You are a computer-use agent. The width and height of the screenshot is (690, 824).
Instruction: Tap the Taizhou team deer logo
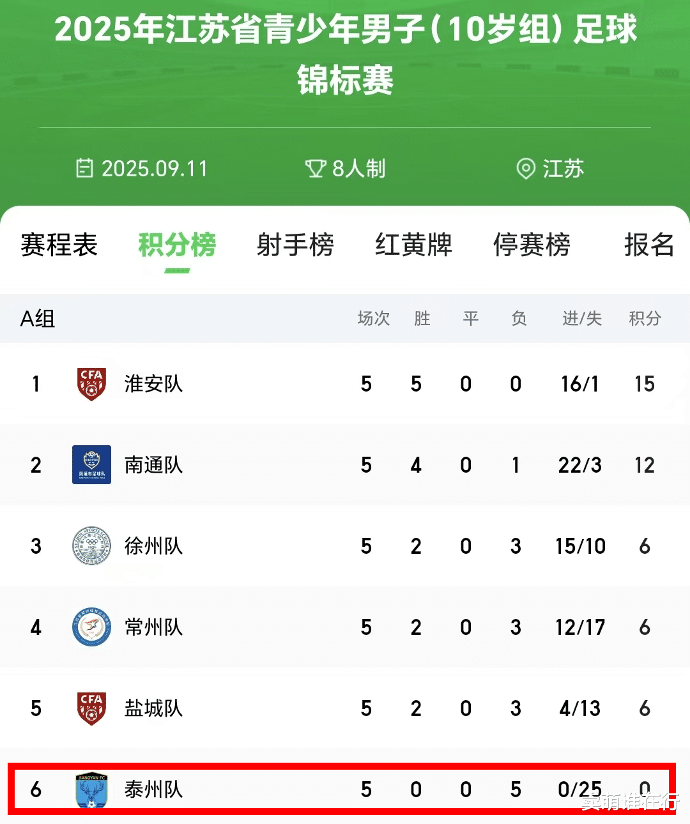pos(91,790)
